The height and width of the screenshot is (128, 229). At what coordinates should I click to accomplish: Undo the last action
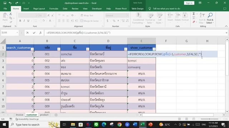(10, 3)
